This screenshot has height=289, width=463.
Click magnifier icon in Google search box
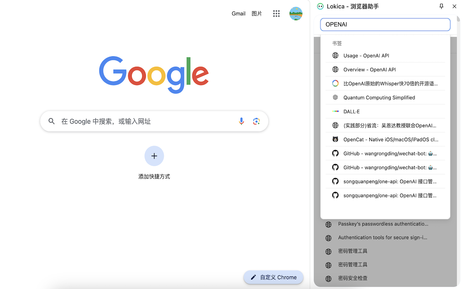[52, 121]
